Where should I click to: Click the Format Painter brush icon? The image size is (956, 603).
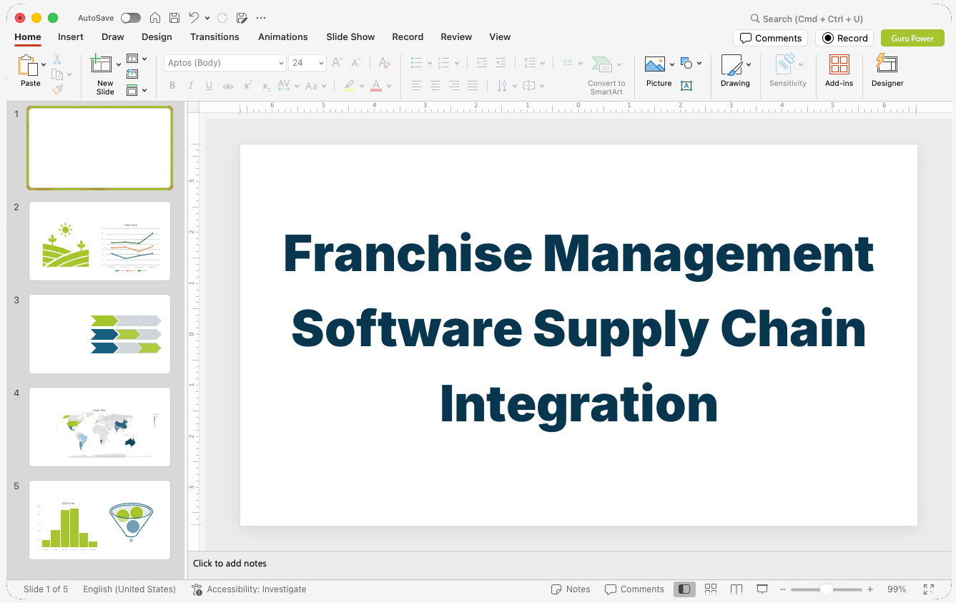[x=57, y=89]
